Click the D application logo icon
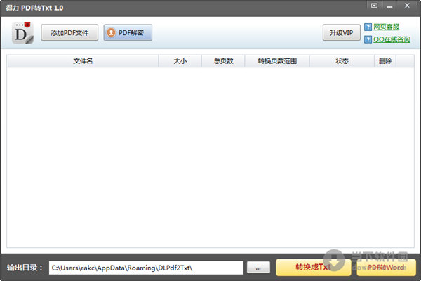The width and height of the screenshot is (421, 281). click(23, 33)
